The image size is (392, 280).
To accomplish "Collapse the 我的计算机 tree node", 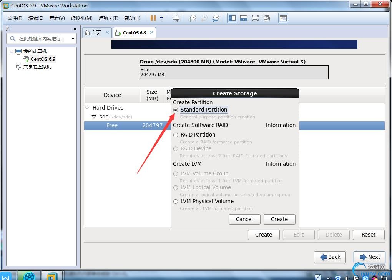I will point(11,52).
